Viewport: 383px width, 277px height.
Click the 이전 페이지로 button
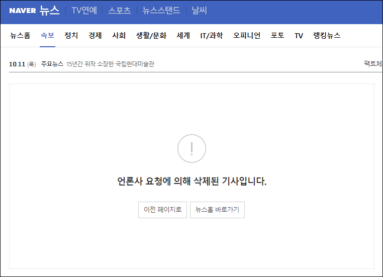[x=162, y=210]
